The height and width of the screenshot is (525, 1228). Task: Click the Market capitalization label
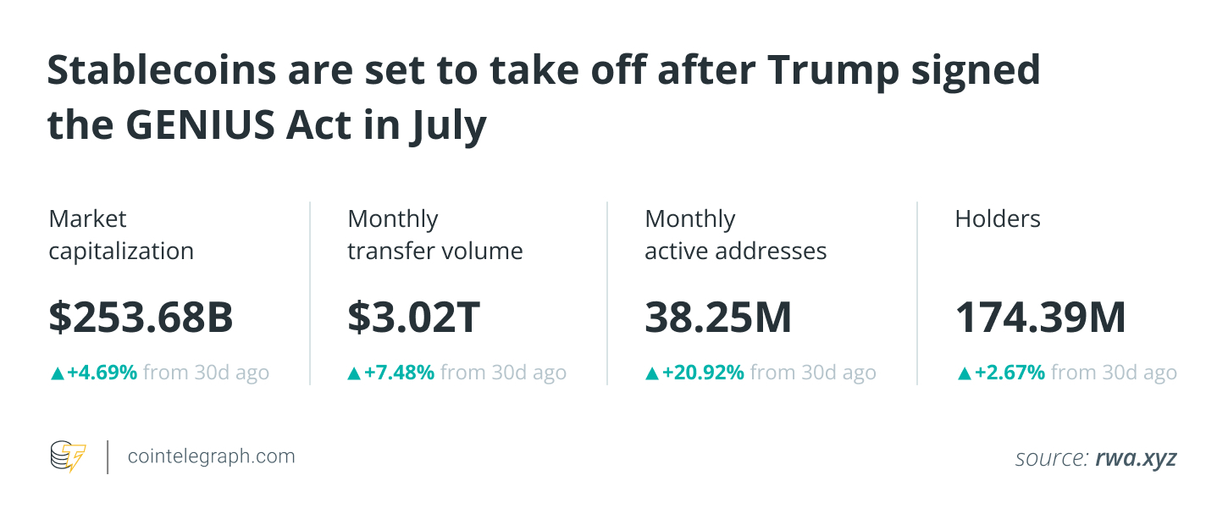coord(121,235)
